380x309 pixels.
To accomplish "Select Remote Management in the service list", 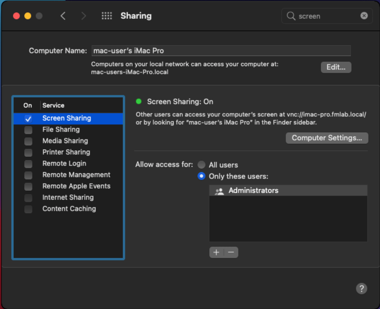I will pyautogui.click(x=76, y=175).
